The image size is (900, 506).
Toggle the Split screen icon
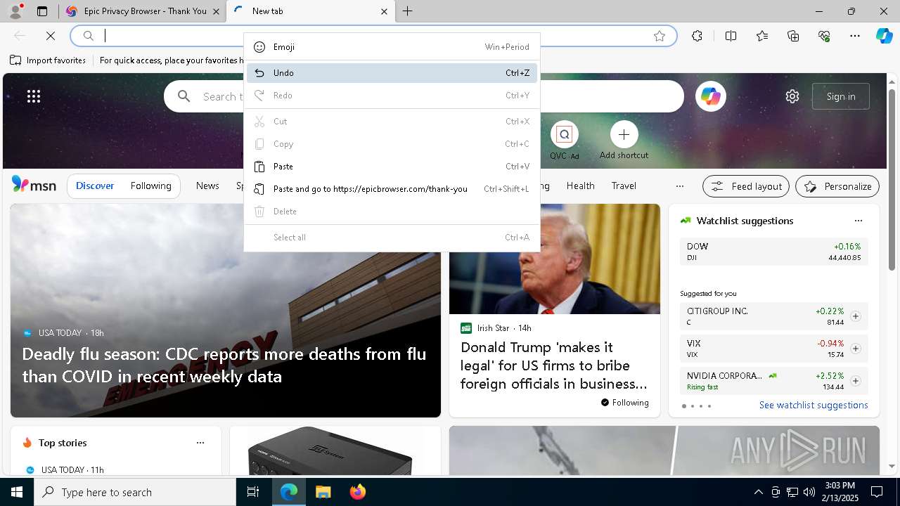coord(731,36)
